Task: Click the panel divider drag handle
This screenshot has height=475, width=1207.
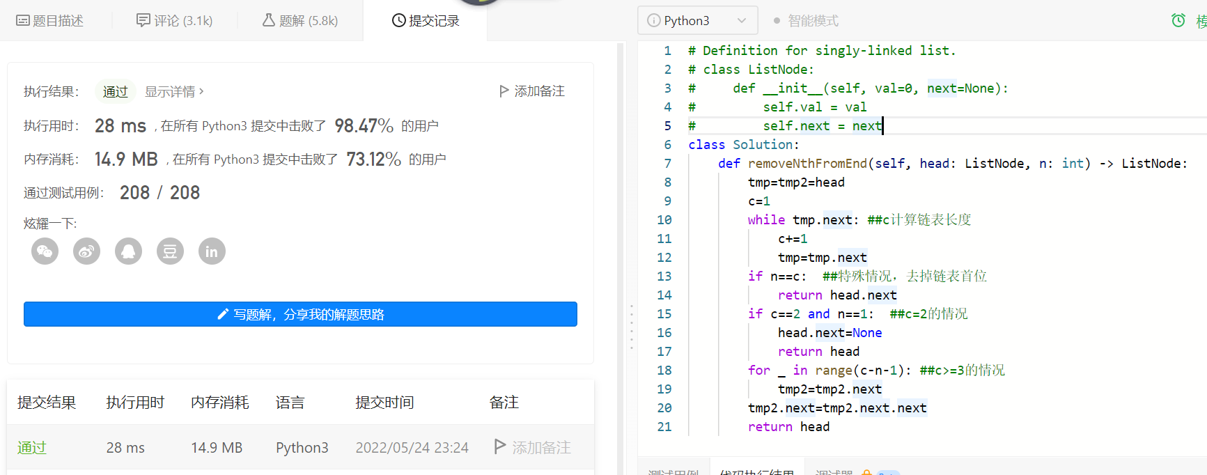Action: coord(632,327)
